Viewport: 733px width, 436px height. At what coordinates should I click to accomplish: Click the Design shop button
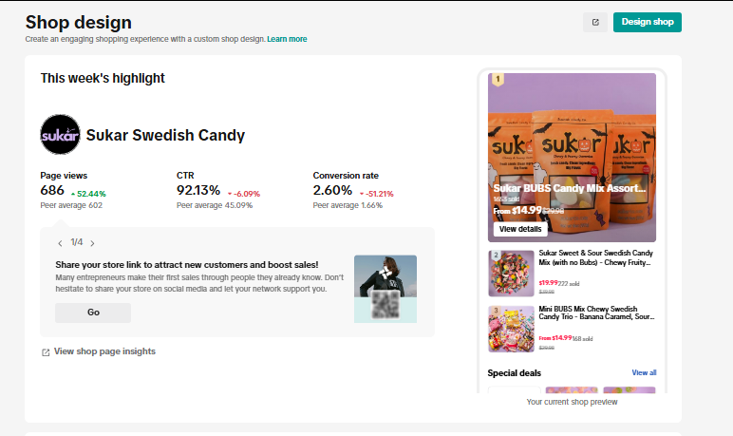click(x=647, y=23)
